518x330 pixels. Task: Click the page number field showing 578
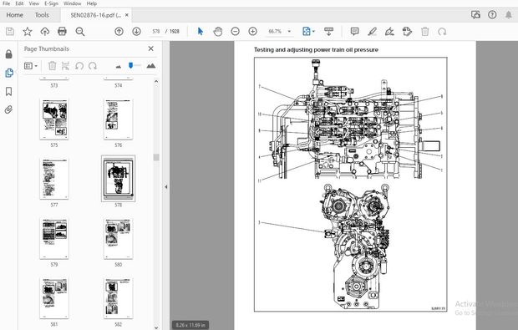[156, 32]
